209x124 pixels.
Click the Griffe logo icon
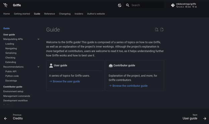click(5, 5)
